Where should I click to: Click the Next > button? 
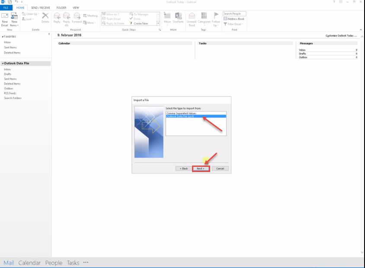[x=201, y=169]
